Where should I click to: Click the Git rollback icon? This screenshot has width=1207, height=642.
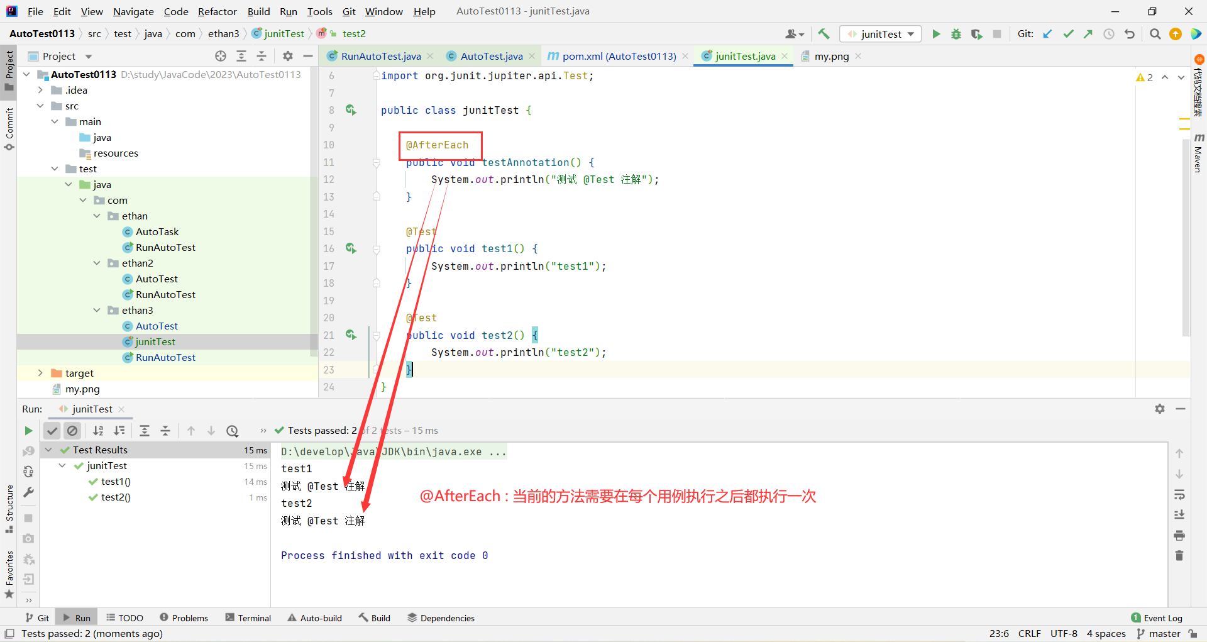(x=1130, y=34)
